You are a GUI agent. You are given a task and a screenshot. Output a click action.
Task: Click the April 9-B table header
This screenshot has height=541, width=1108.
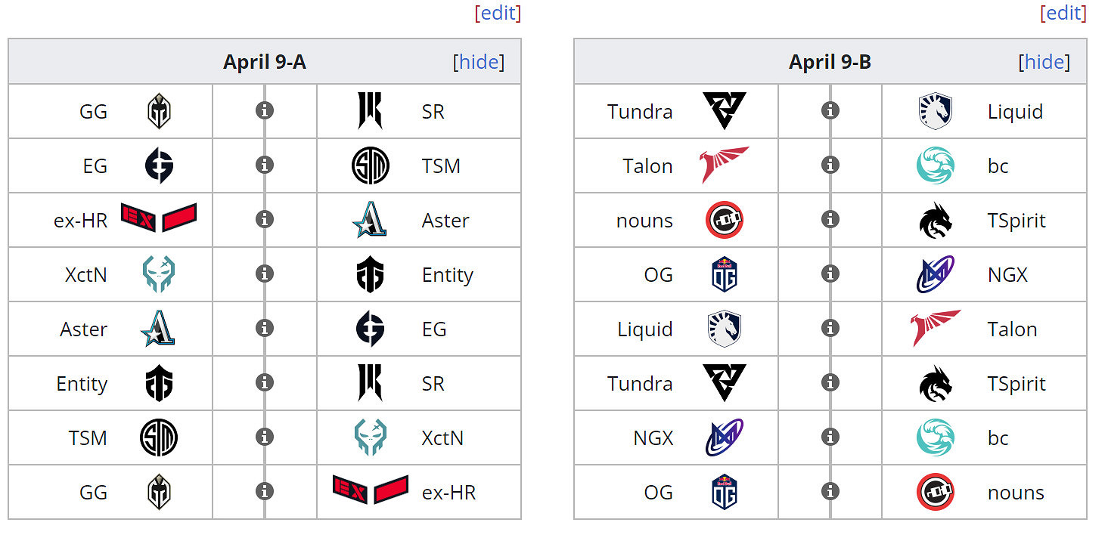coord(830,62)
